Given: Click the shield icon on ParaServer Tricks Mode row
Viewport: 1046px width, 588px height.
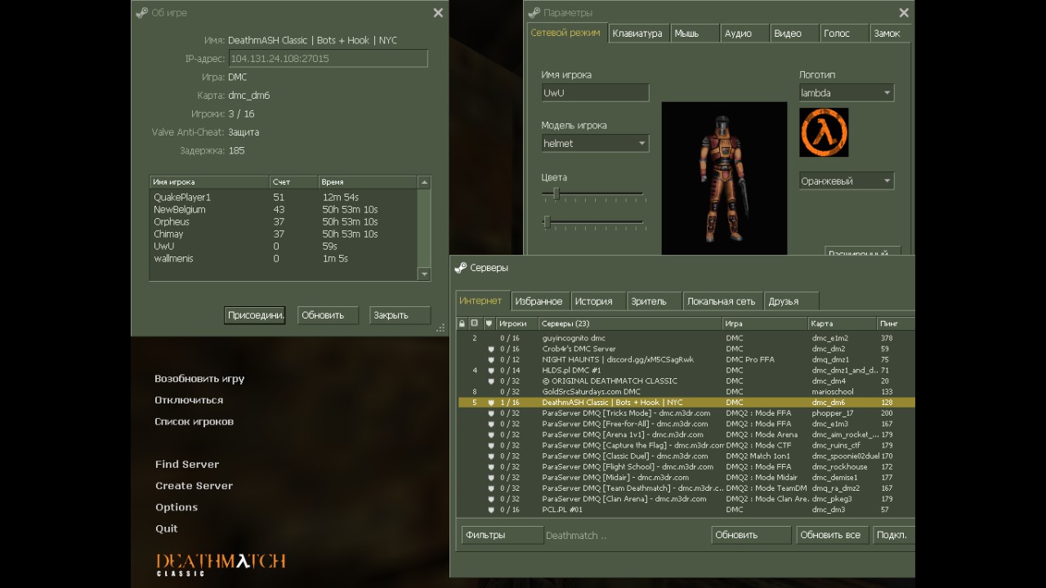Looking at the screenshot, I should pyautogui.click(x=491, y=413).
